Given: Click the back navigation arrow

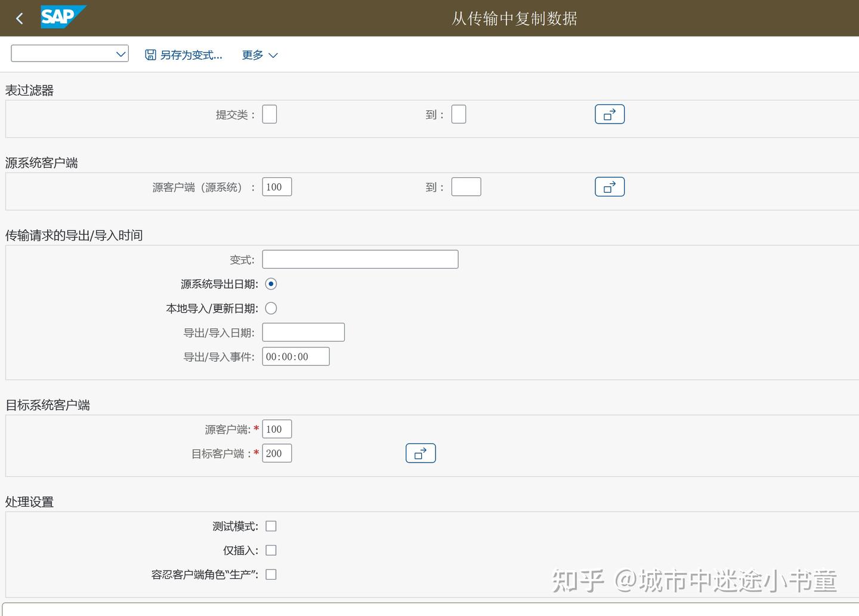Looking at the screenshot, I should coord(19,18).
